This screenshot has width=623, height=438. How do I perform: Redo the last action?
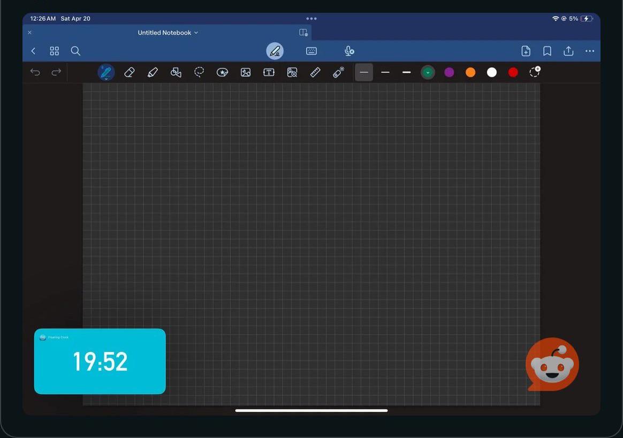(x=56, y=72)
